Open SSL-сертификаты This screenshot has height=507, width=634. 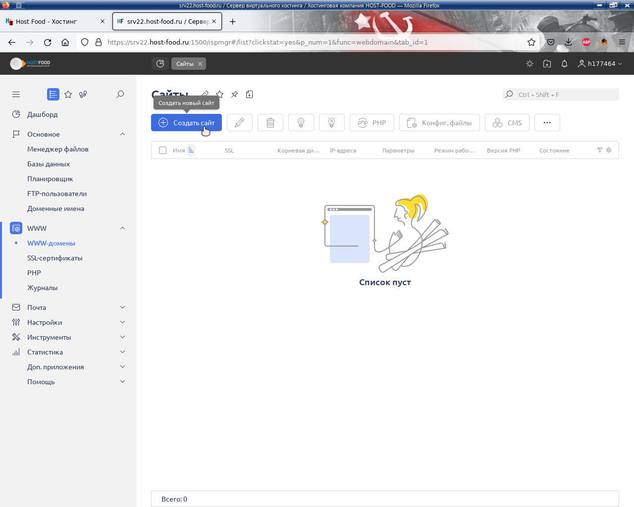pyautogui.click(x=55, y=258)
